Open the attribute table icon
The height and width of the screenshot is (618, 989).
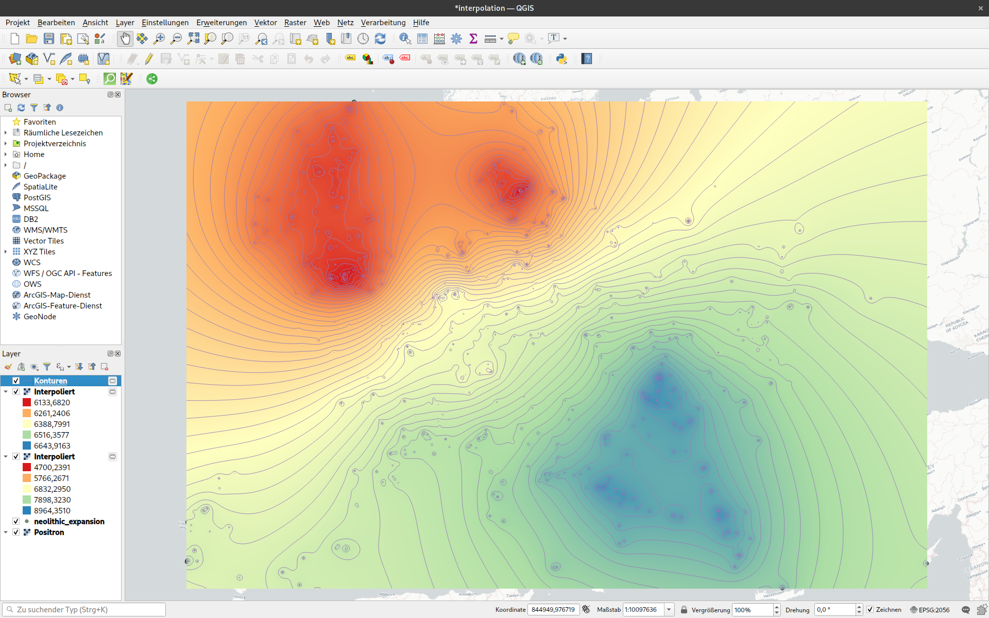pyautogui.click(x=422, y=39)
